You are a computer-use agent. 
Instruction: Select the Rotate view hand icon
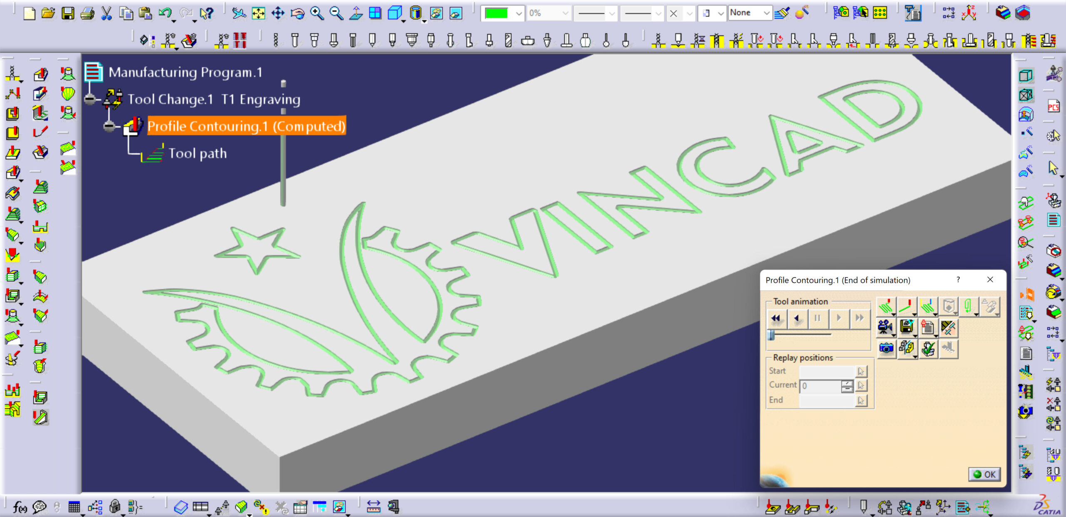pyautogui.click(x=297, y=13)
